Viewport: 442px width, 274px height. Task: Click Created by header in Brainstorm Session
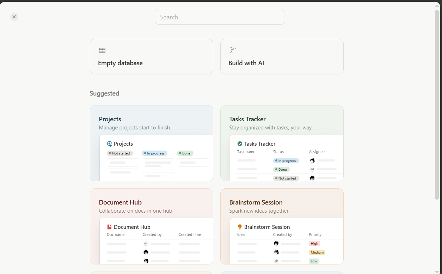[283, 235]
